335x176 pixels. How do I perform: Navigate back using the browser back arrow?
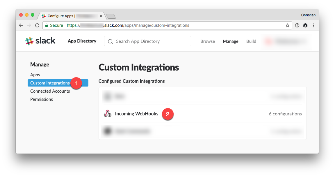21,25
